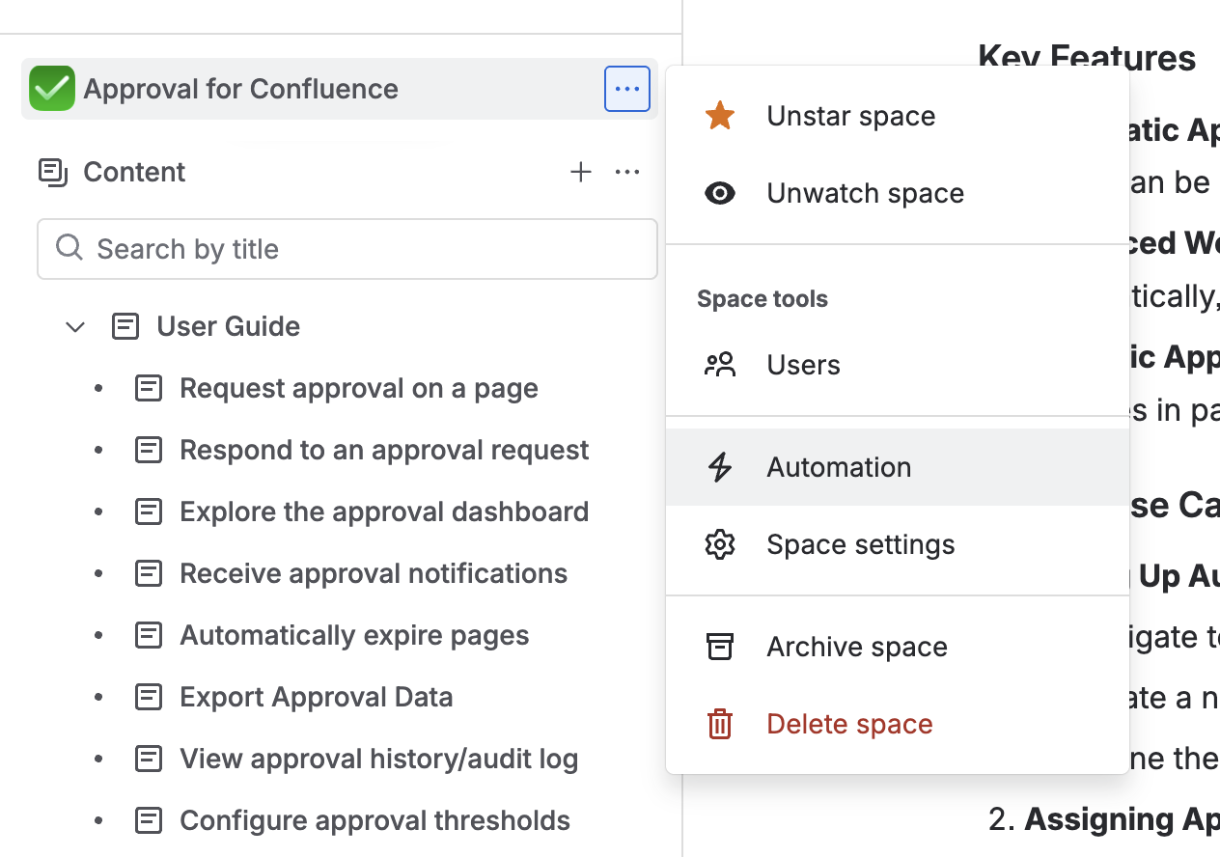The image size is (1220, 857).
Task: Click the trash can Delete space icon
Action: pos(720,724)
